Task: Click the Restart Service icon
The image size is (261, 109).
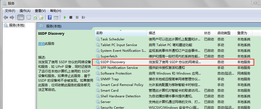Action: [x=83, y=17]
